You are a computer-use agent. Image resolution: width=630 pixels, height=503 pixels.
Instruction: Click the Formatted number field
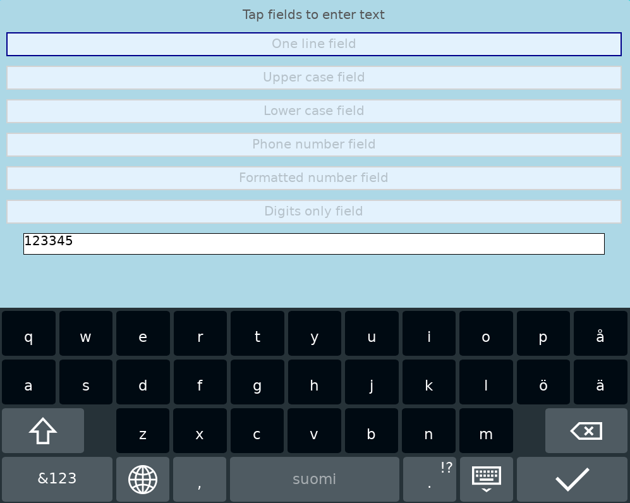pos(314,178)
